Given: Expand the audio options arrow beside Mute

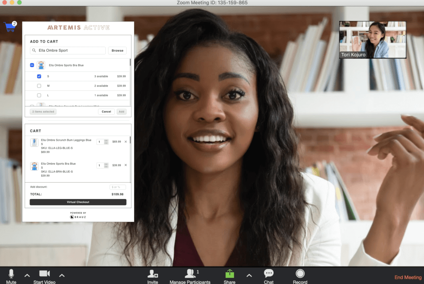Looking at the screenshot, I should click(x=27, y=275).
